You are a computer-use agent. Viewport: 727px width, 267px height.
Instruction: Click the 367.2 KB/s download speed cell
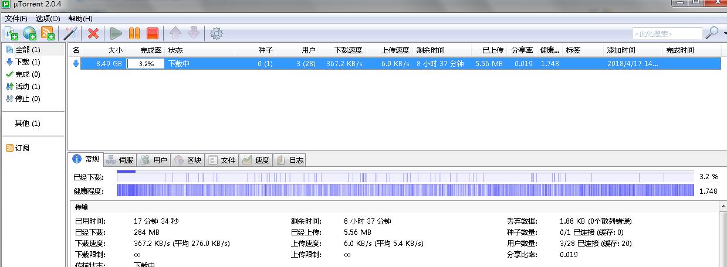click(x=344, y=63)
